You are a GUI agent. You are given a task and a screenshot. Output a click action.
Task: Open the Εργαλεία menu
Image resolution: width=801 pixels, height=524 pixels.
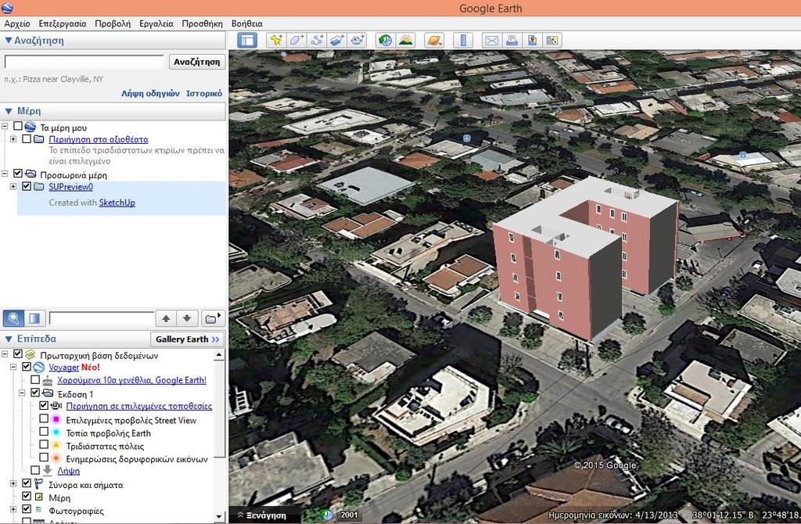tap(156, 23)
